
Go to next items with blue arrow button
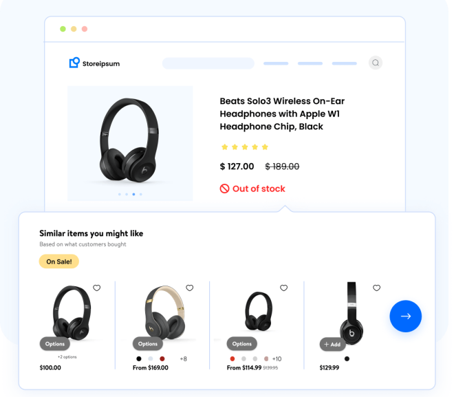pos(406,316)
